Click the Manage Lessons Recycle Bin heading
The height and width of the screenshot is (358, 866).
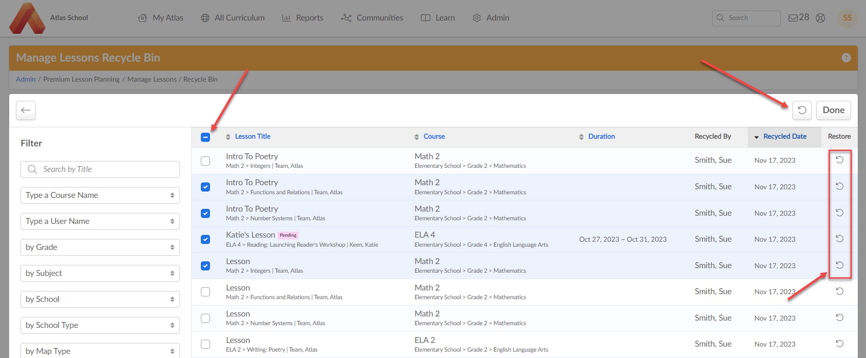(88, 58)
